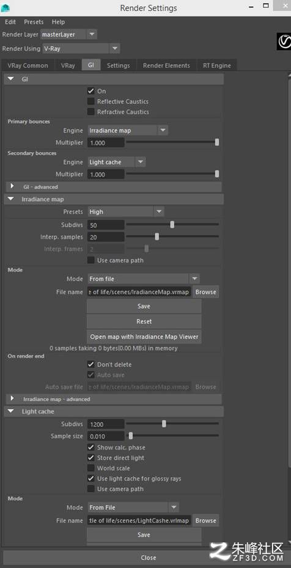This screenshot has height=568, width=291.
Task: Switch to the Settings tab
Action: (x=119, y=65)
